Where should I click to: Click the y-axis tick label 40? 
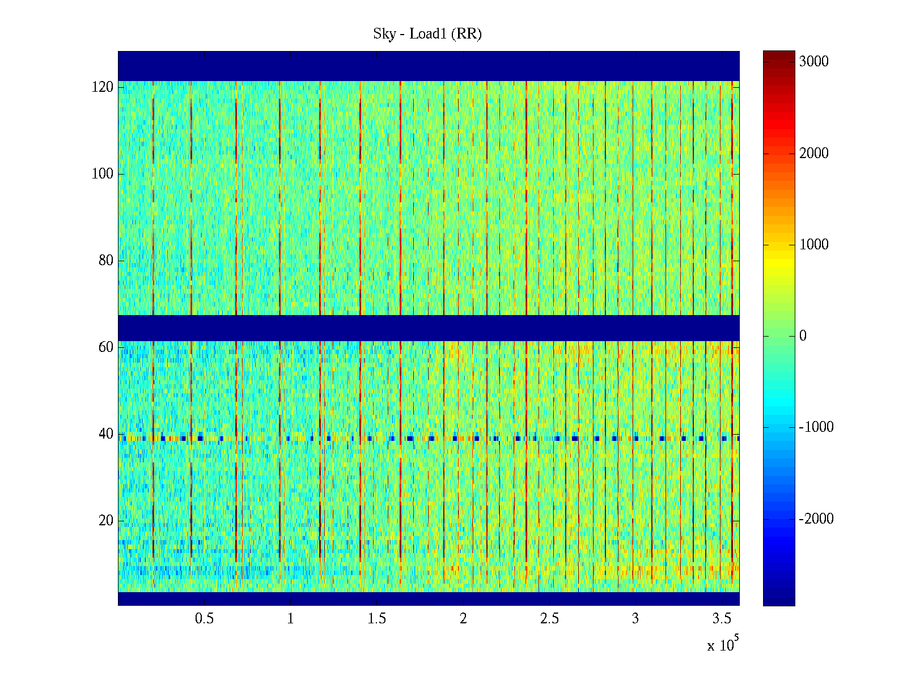106,434
